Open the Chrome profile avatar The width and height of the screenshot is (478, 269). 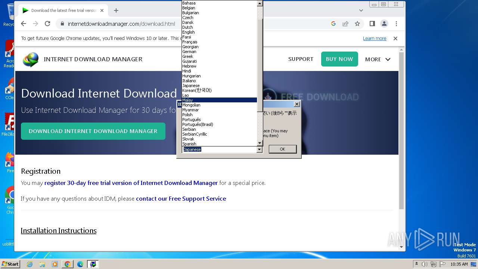coord(384,24)
